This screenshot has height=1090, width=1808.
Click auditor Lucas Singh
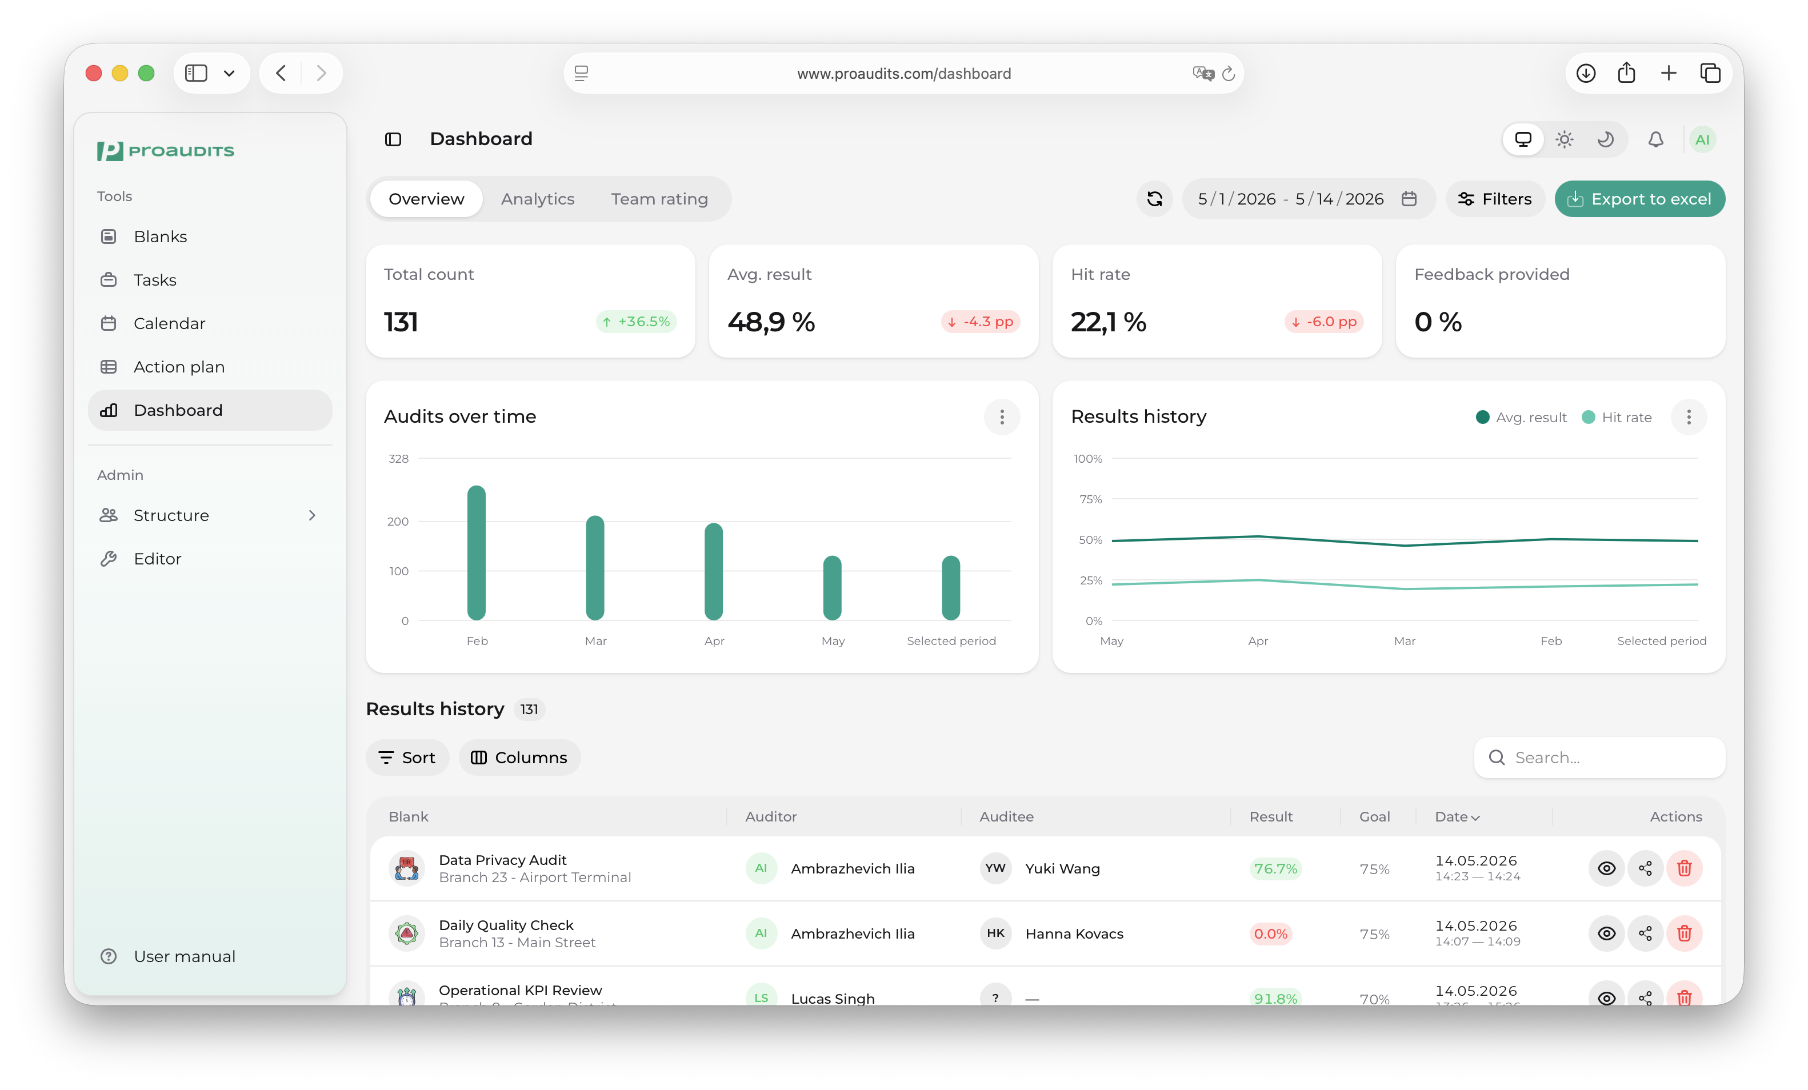coord(833,999)
